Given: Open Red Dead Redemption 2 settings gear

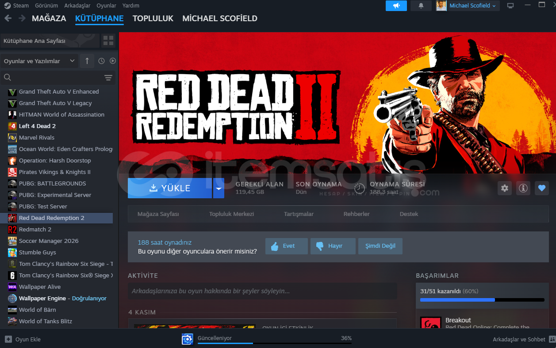Looking at the screenshot, I should point(505,188).
